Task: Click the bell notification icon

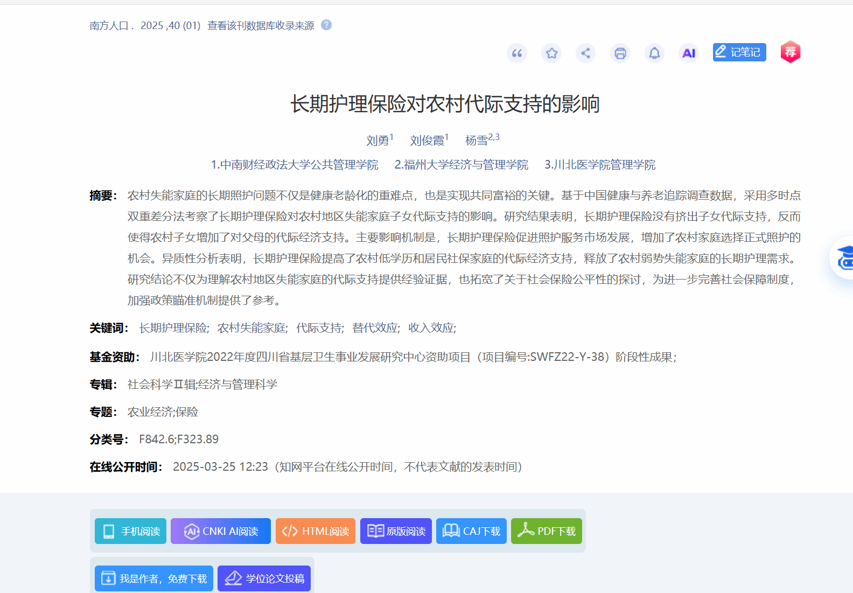Action: point(654,53)
